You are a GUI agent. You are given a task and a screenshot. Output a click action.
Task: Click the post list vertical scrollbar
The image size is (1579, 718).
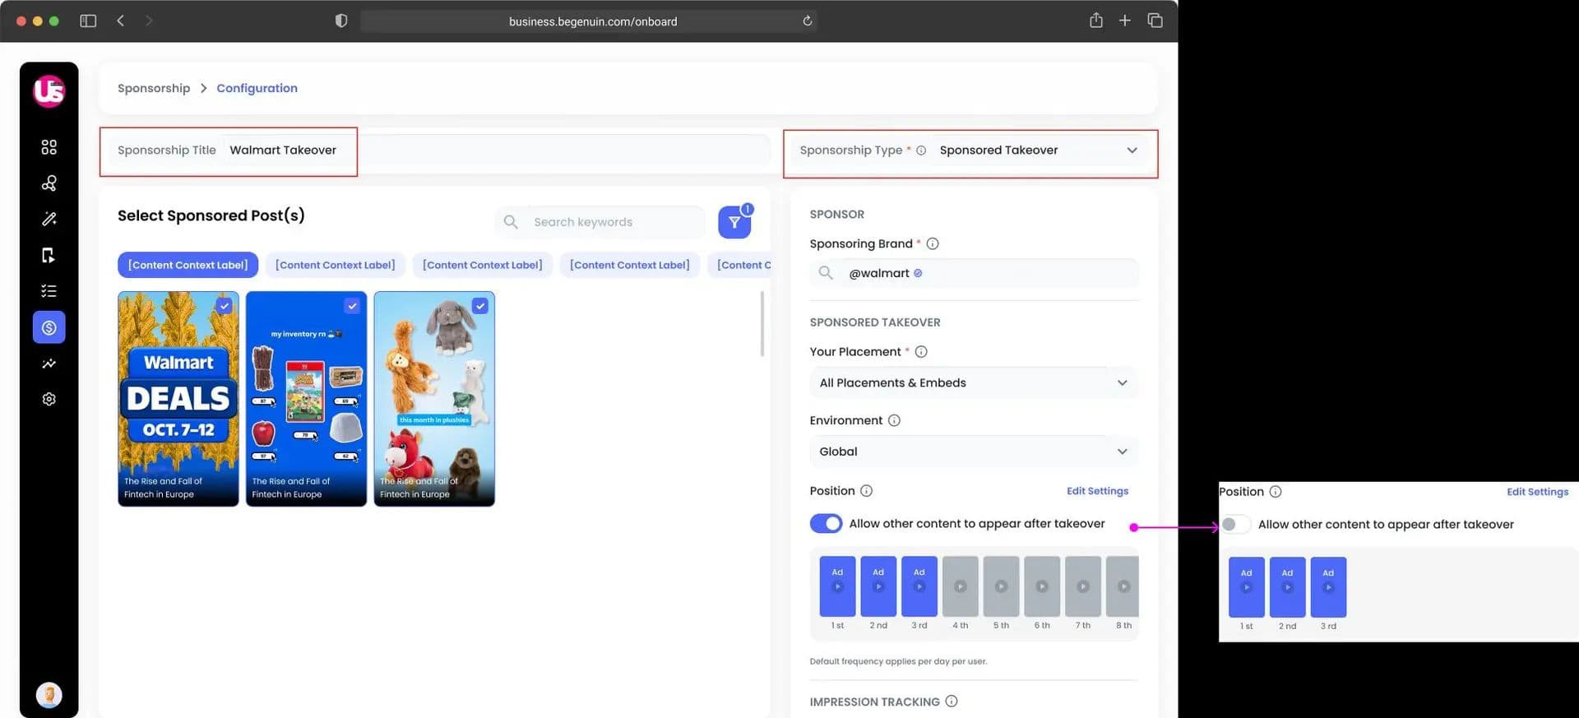tap(762, 323)
